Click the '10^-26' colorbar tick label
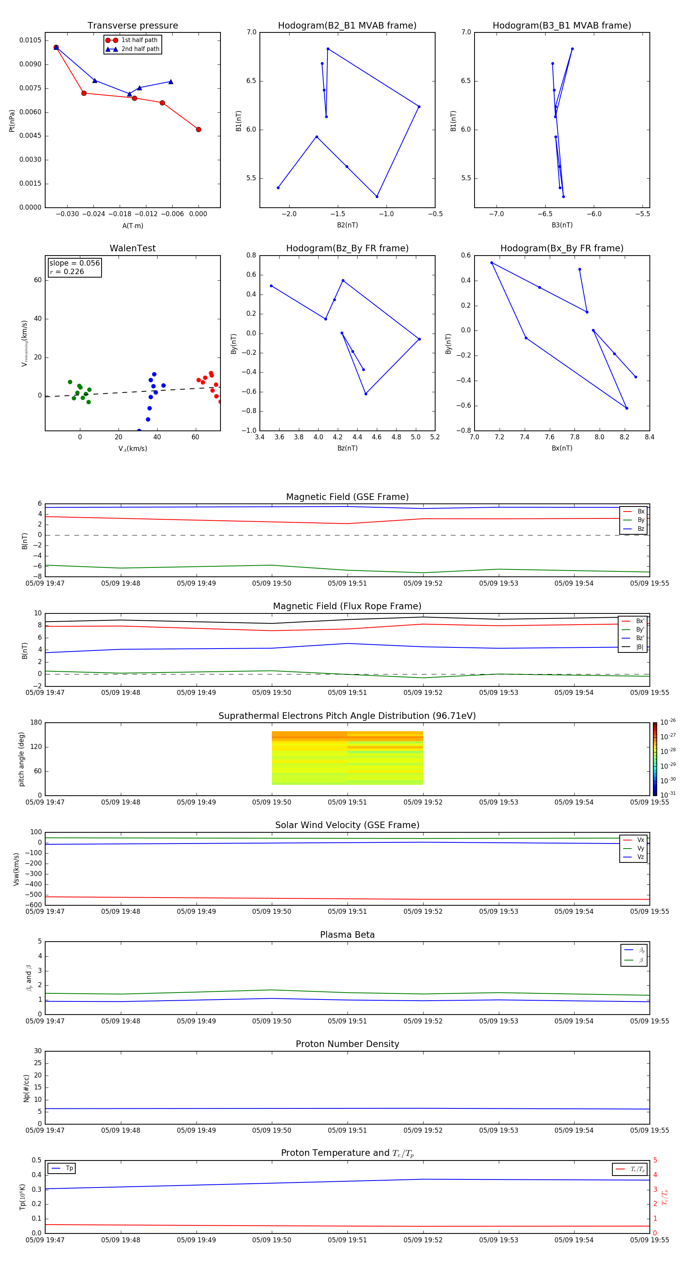 668,722
